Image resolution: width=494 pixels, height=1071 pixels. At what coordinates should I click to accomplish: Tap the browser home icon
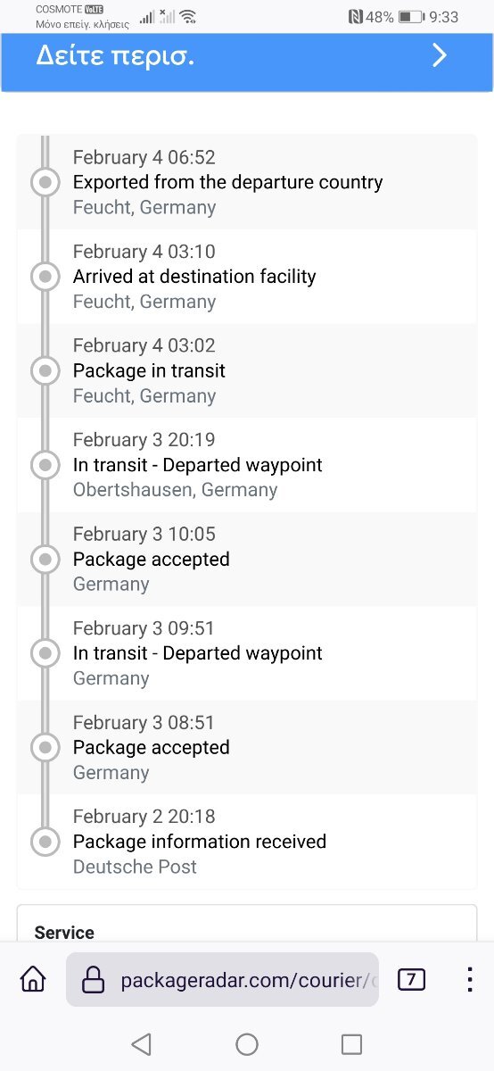click(x=33, y=979)
